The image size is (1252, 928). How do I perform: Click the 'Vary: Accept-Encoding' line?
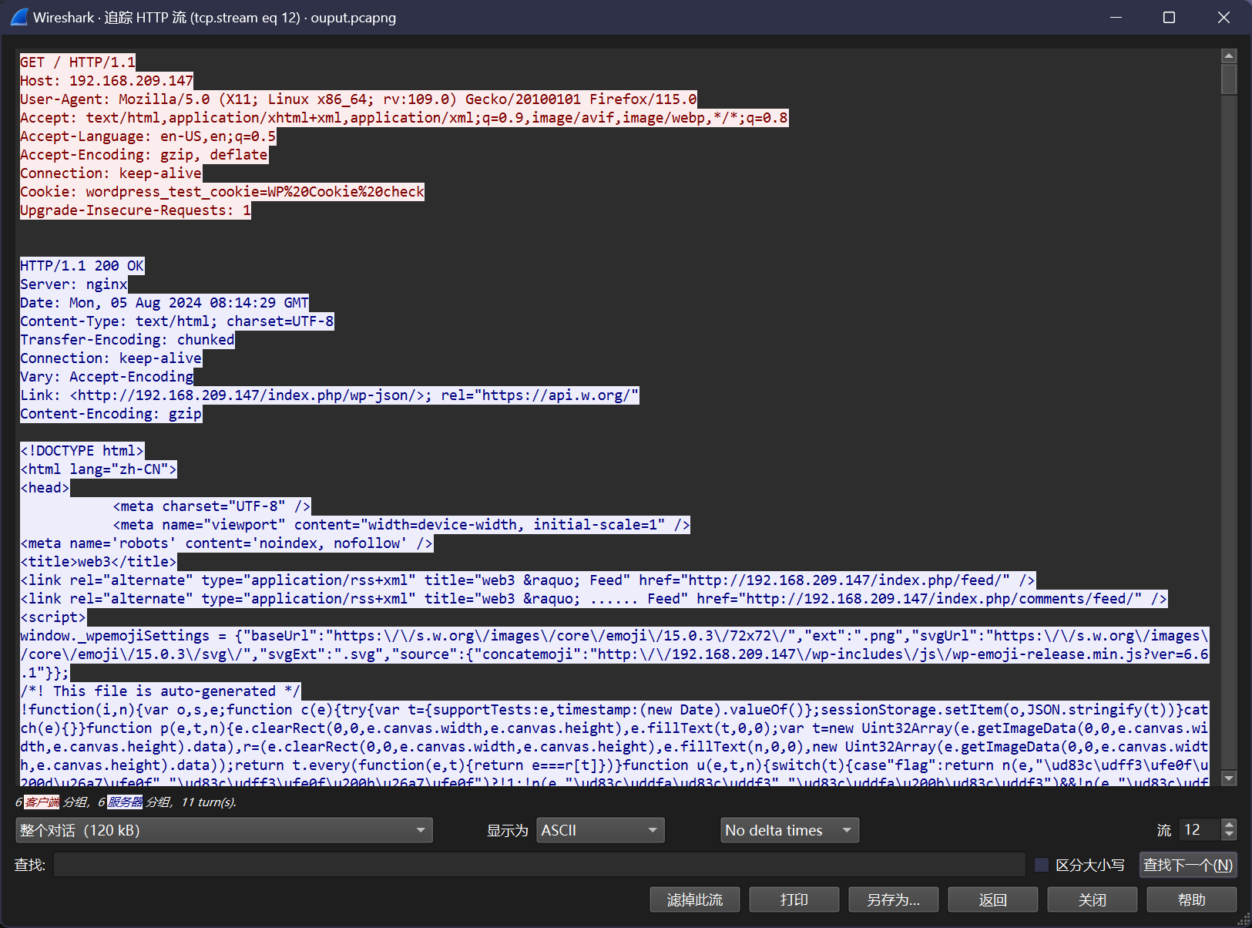pyautogui.click(x=107, y=377)
